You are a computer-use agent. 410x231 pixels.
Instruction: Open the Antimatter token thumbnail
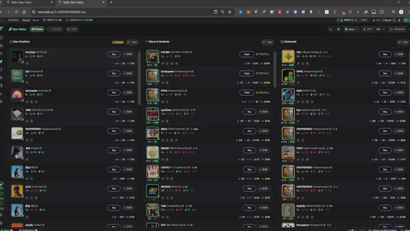(17, 95)
